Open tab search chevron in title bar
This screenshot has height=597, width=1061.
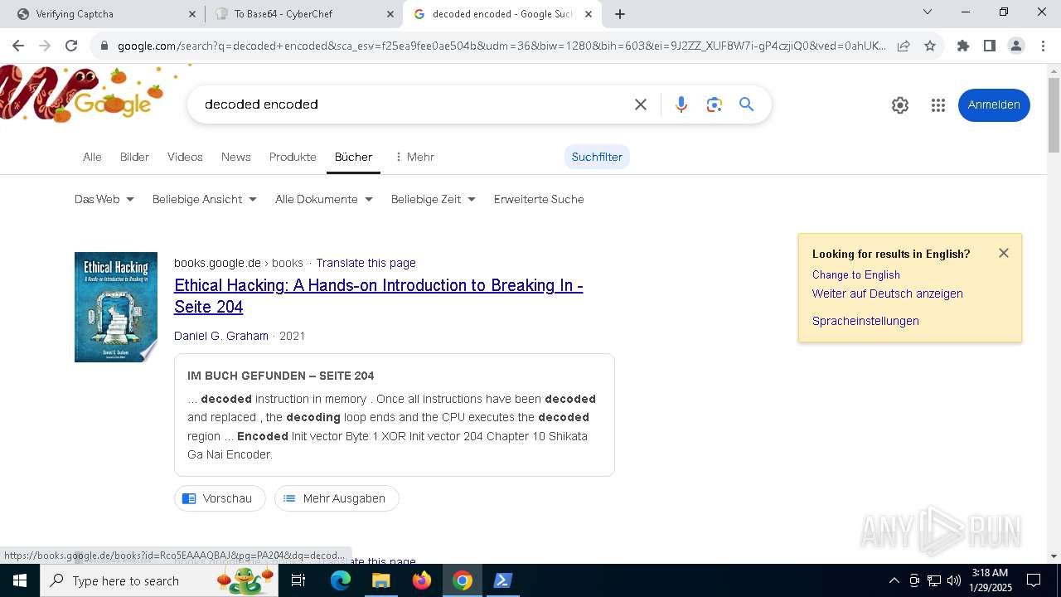928,12
